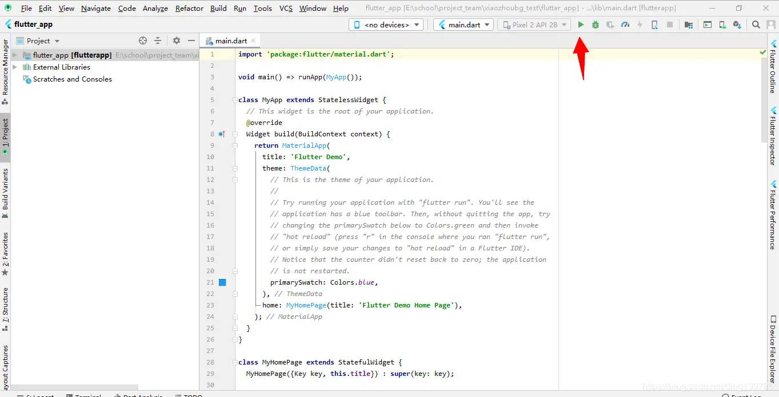Open the Flutter Inspector panel

773,136
